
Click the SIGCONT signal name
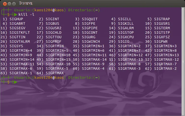tap(90, 32)
